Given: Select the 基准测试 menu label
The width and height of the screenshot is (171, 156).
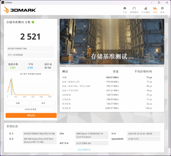Looking at the screenshot, I should [134, 12].
